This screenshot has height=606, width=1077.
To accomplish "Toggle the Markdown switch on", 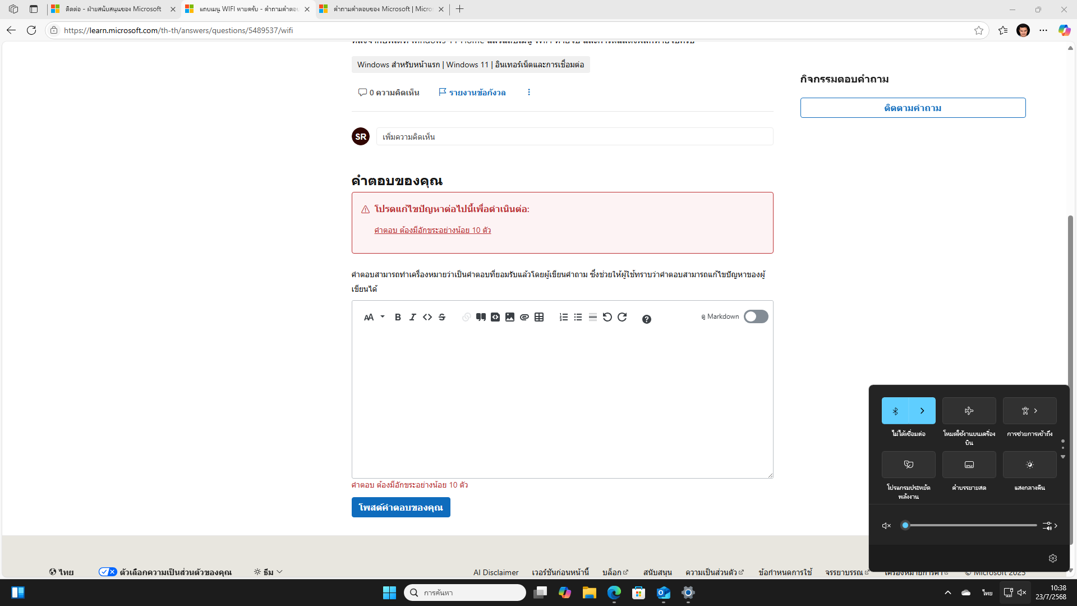I will (756, 316).
